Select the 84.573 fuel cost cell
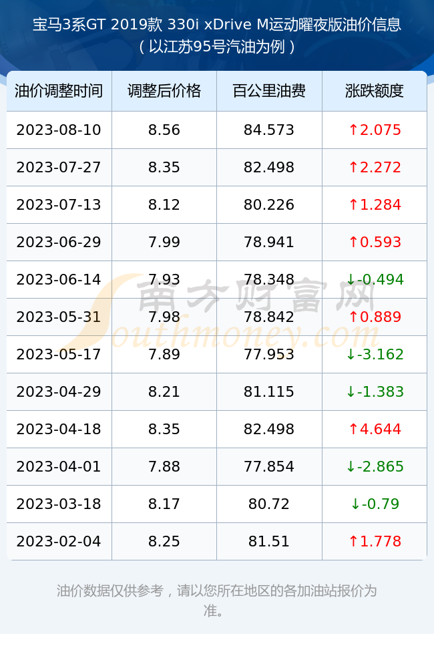The height and width of the screenshot is (668, 434). click(269, 130)
